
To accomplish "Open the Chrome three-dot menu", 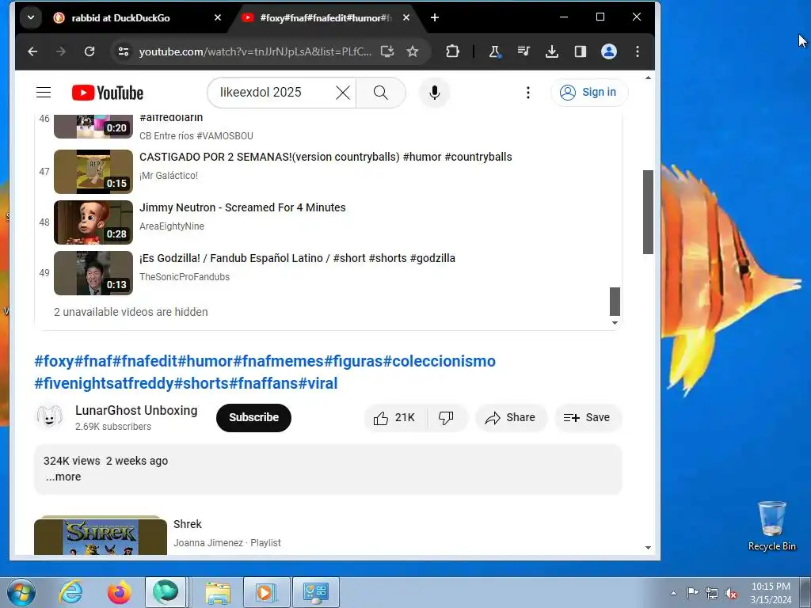I will (638, 51).
